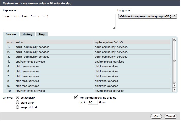Click the preview list scrollbar thumb
Viewport: 181px width, 121px height.
[x=174, y=50]
